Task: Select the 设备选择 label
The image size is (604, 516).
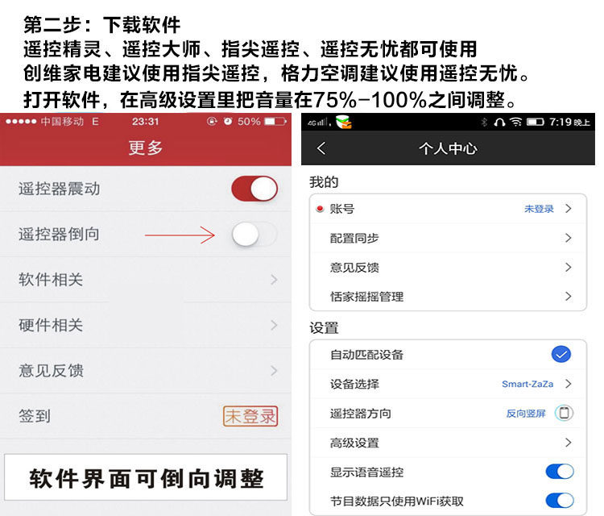Action: 354,384
